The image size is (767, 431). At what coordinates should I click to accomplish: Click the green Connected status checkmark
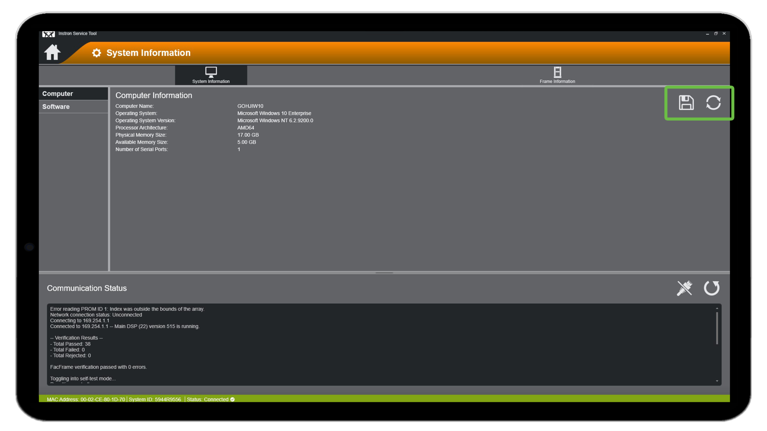(x=232, y=399)
